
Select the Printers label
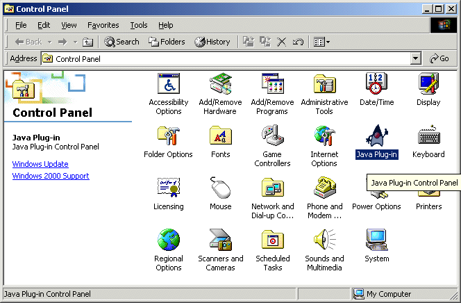click(428, 206)
